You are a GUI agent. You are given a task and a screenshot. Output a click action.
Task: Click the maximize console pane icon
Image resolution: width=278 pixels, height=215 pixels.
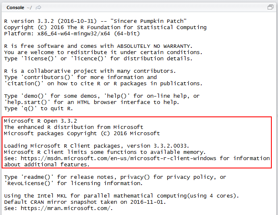click(x=271, y=7)
